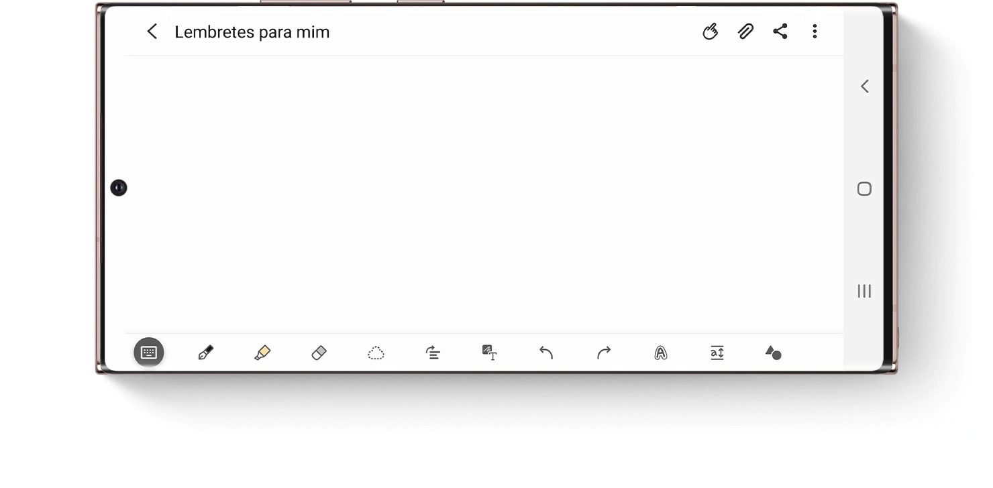Toggle drawing with finger mode

coord(711,32)
